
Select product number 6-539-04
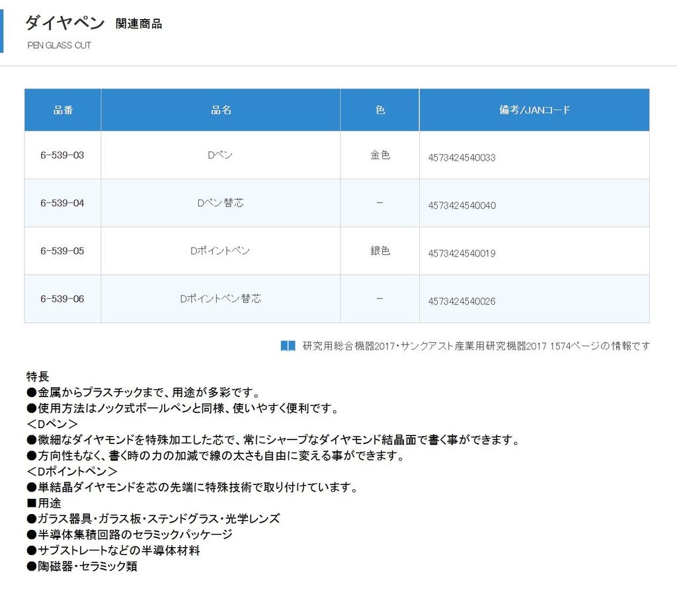(x=62, y=203)
